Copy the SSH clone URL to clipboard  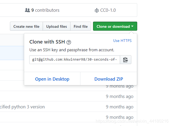point(125,60)
